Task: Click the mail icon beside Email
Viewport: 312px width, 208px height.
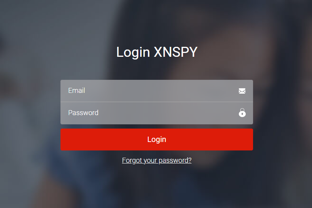Action: click(242, 91)
